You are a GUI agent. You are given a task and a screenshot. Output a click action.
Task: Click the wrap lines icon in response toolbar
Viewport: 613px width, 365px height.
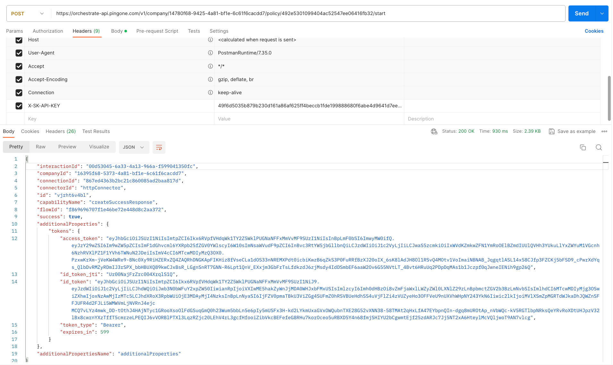[159, 147]
